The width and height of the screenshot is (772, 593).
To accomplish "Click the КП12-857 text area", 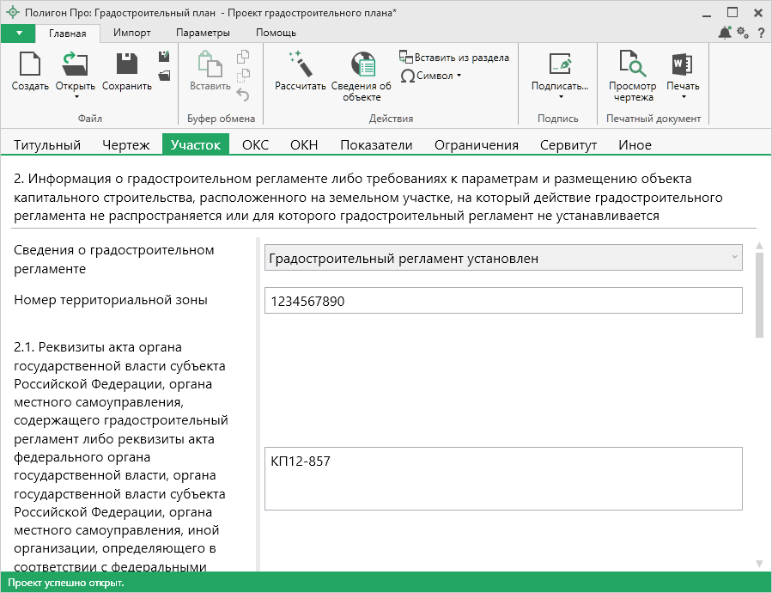I will tap(503, 479).
